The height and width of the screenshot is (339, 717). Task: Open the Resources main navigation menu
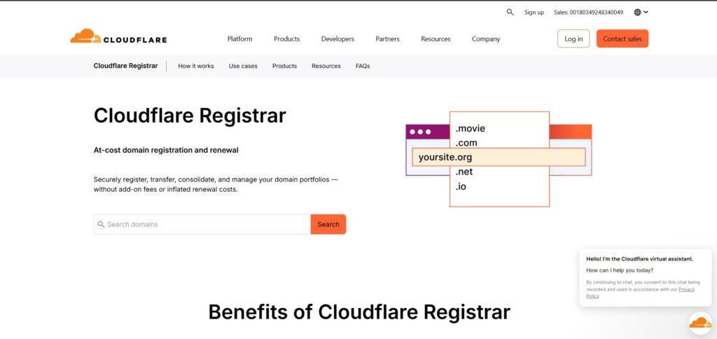click(x=436, y=39)
